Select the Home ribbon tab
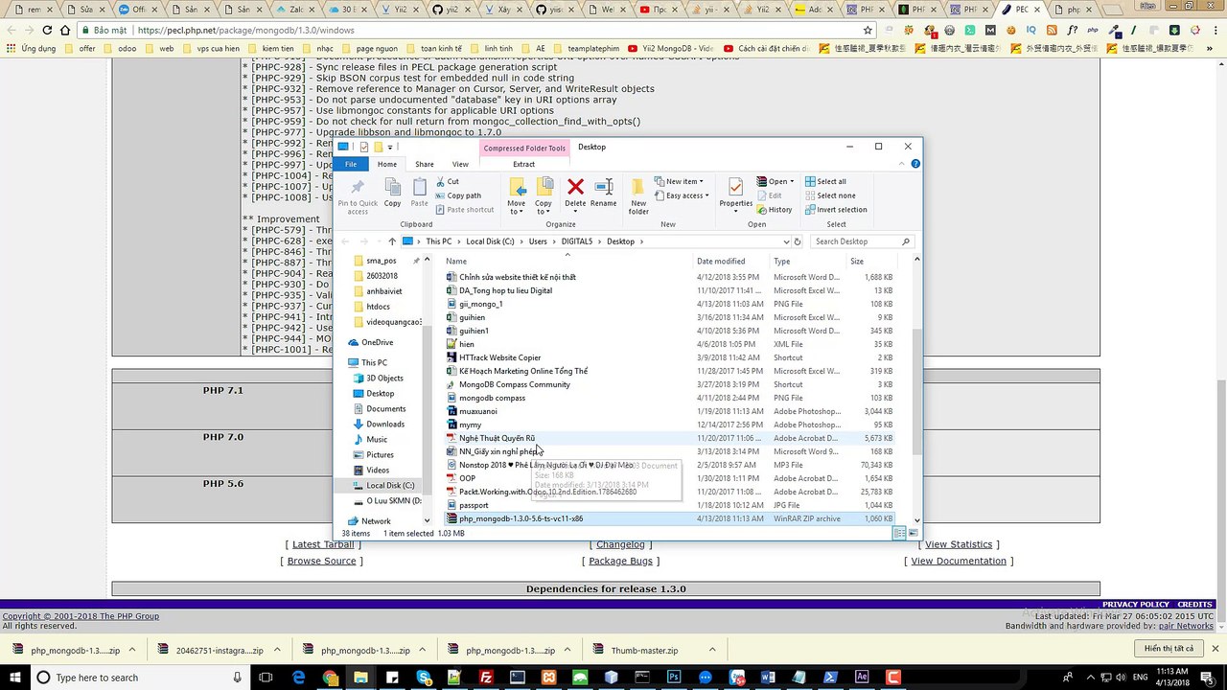This screenshot has width=1227, height=690. pyautogui.click(x=387, y=164)
